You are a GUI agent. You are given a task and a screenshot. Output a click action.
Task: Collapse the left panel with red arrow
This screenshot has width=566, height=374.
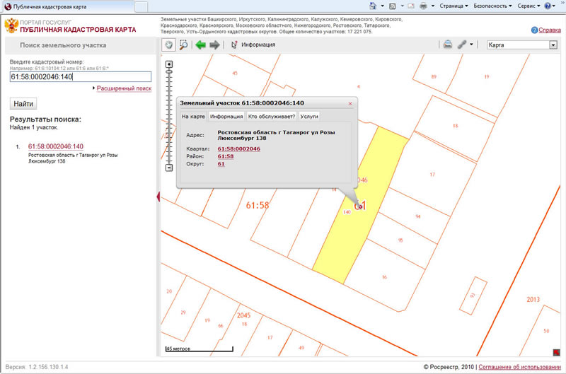[x=158, y=197]
